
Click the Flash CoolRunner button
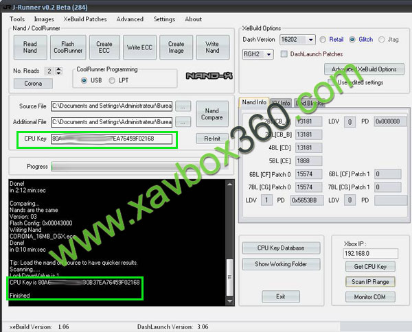[68, 47]
